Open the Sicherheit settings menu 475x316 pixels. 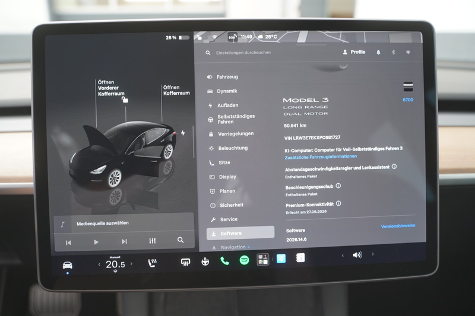pos(227,205)
